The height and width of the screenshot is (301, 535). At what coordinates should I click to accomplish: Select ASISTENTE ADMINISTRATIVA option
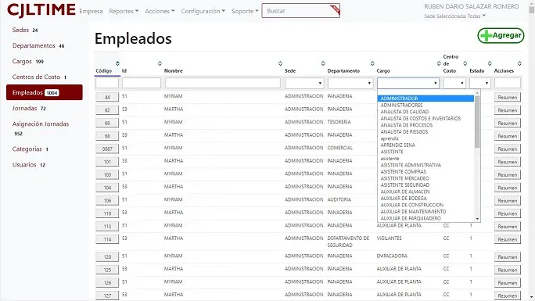[425, 165]
